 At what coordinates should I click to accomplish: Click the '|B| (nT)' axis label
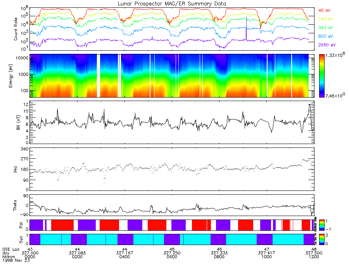18,122
